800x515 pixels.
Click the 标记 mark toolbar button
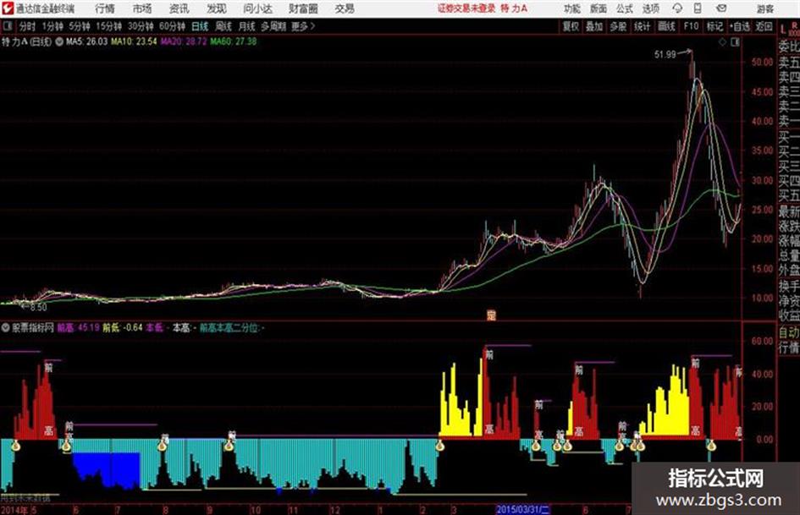[x=714, y=26]
